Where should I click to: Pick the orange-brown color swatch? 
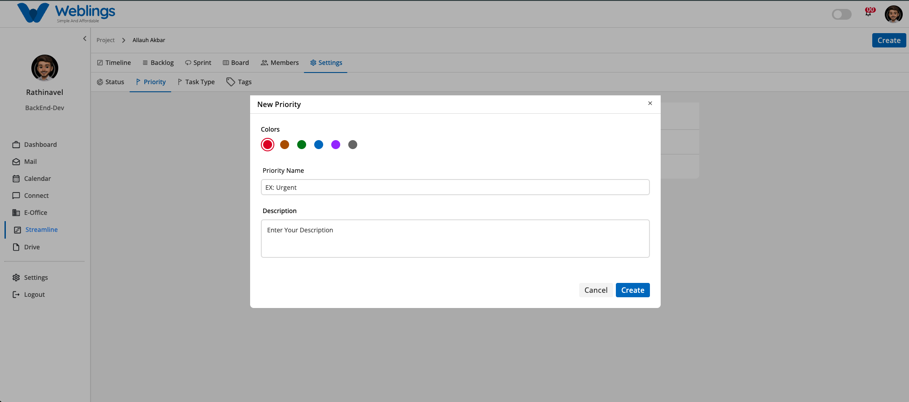(285, 145)
